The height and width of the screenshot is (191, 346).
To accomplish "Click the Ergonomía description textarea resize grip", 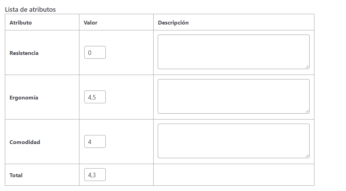I will [x=307, y=111].
